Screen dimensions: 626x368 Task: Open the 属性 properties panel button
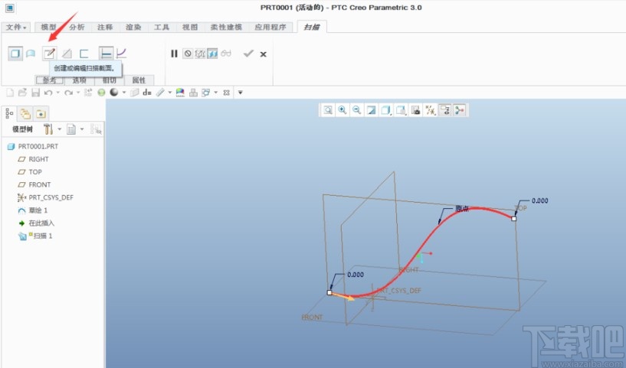click(139, 80)
